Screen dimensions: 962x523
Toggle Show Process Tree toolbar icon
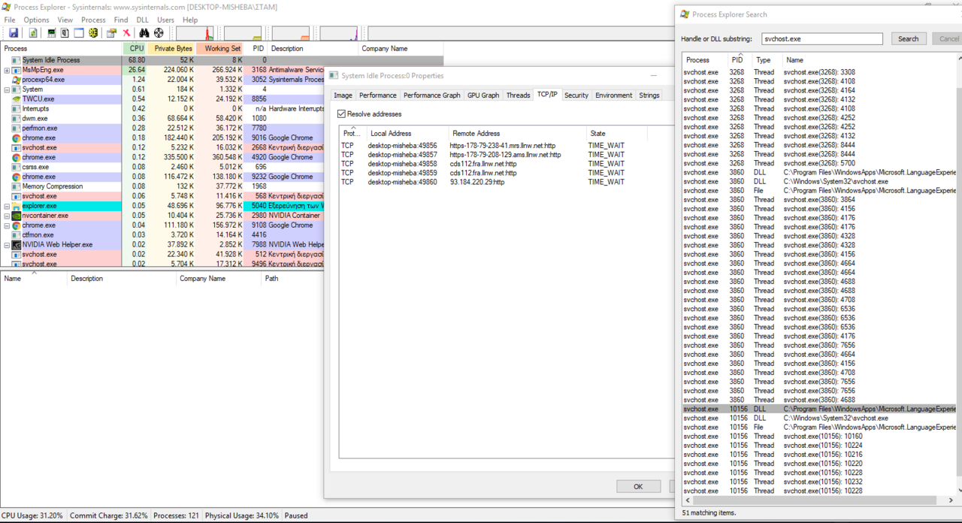click(x=65, y=33)
